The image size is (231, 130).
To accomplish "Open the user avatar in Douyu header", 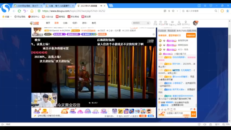I will (195, 23).
